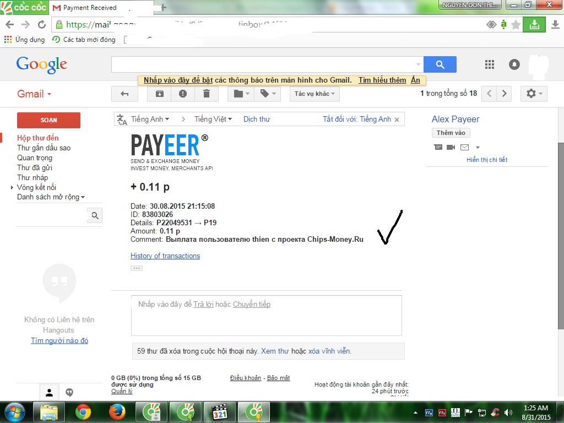The width and height of the screenshot is (564, 423).
Task: Report this email as spam
Action: click(x=183, y=94)
